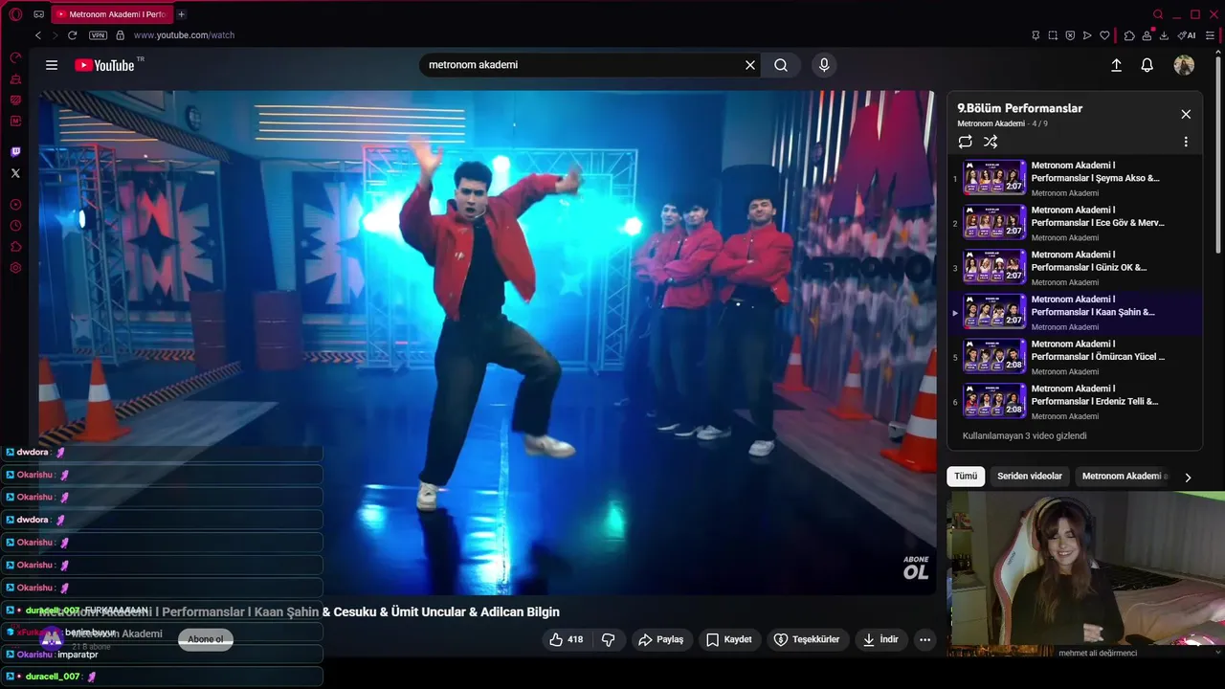Open Twitch panel in the Opera sidebar
This screenshot has height=689, width=1225.
(x=15, y=152)
